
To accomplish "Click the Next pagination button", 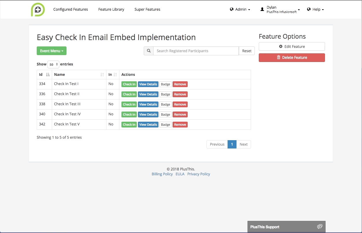I will tap(243, 144).
